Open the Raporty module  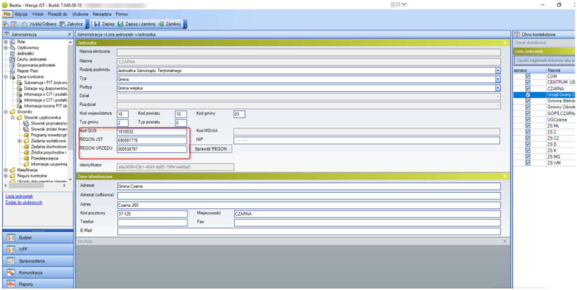[38, 284]
